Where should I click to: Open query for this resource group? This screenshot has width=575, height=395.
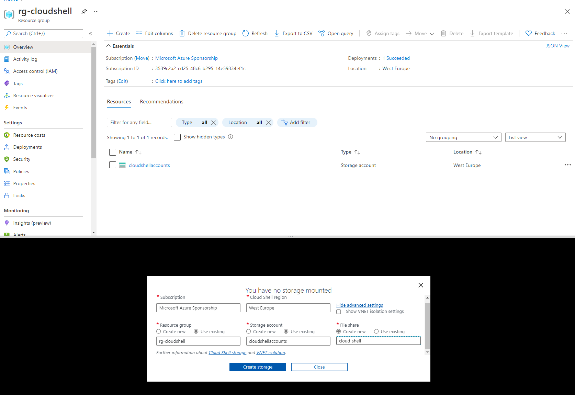pyautogui.click(x=336, y=33)
